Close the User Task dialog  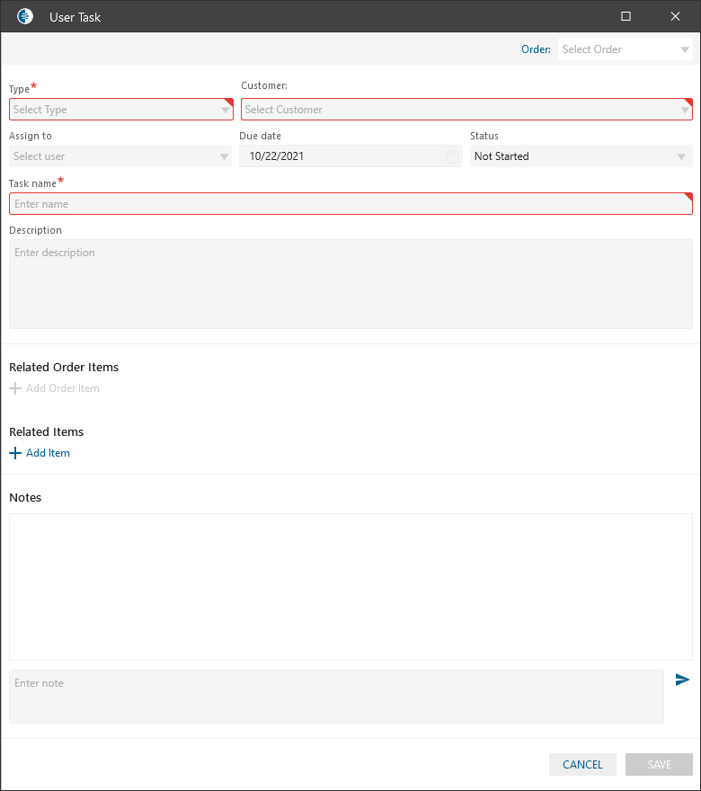[x=675, y=16]
